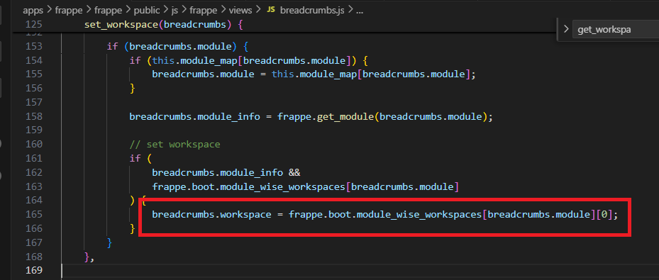This screenshot has width=659, height=280.
Task: Click "breadcrumbs.workspace" on line 165
Action: tap(211, 214)
